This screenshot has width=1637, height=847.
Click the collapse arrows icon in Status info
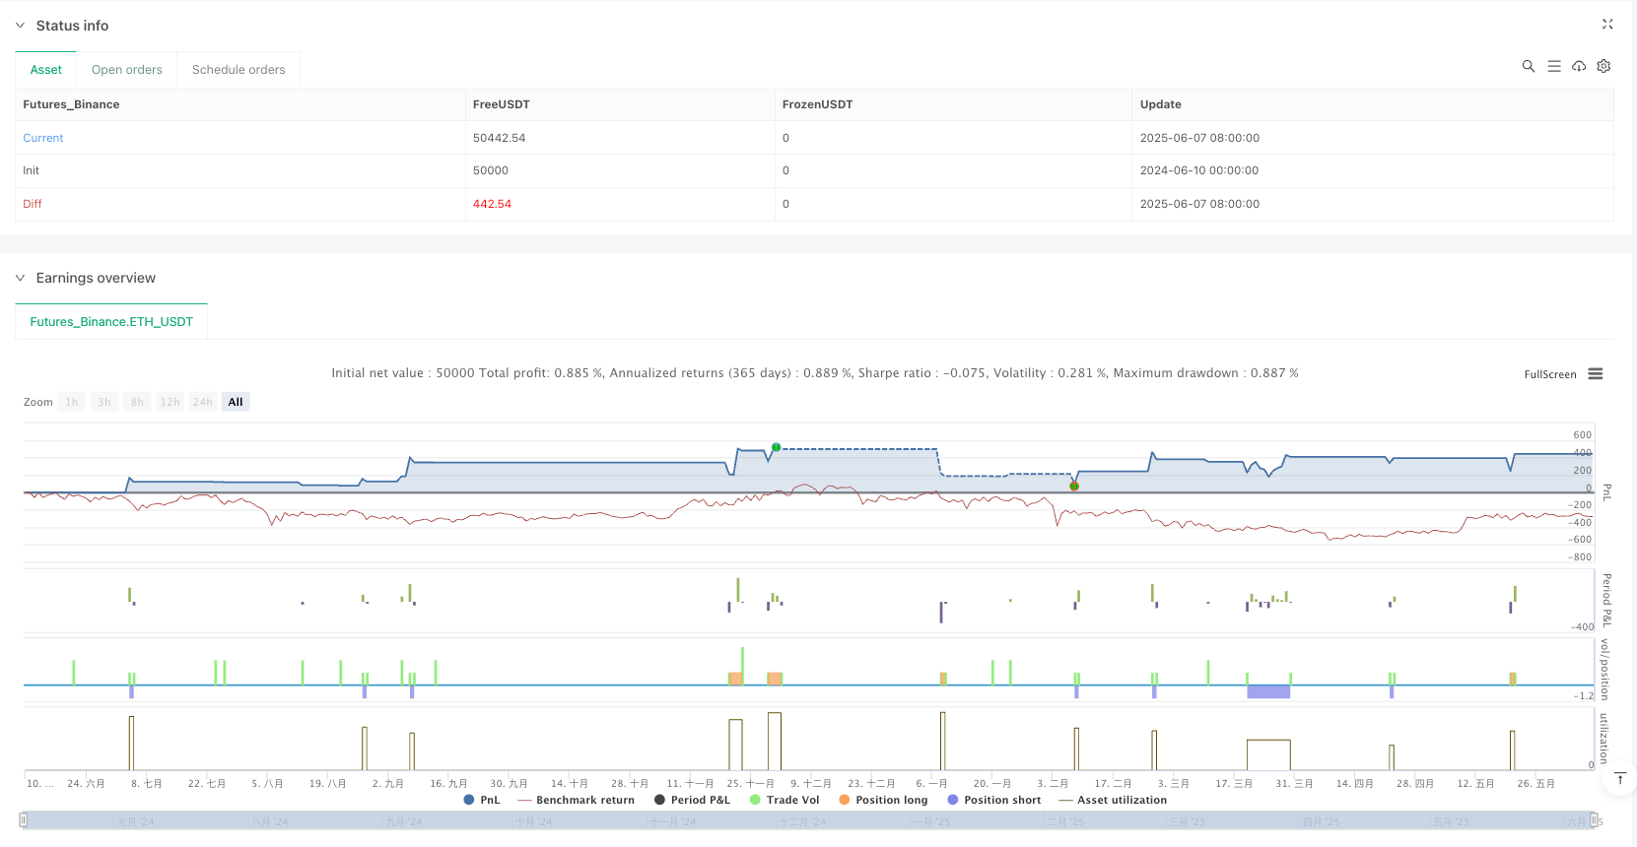(x=1607, y=25)
